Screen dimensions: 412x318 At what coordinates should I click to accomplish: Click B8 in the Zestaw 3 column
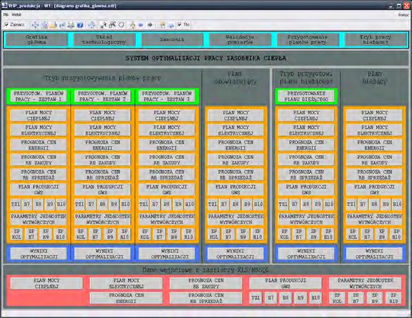click(167, 204)
